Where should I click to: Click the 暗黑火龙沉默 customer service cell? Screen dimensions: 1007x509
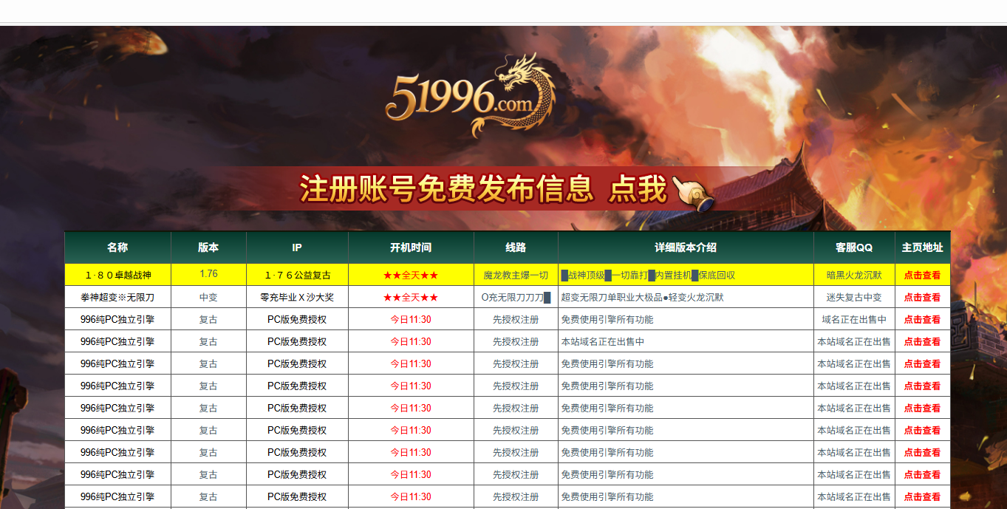854,276
